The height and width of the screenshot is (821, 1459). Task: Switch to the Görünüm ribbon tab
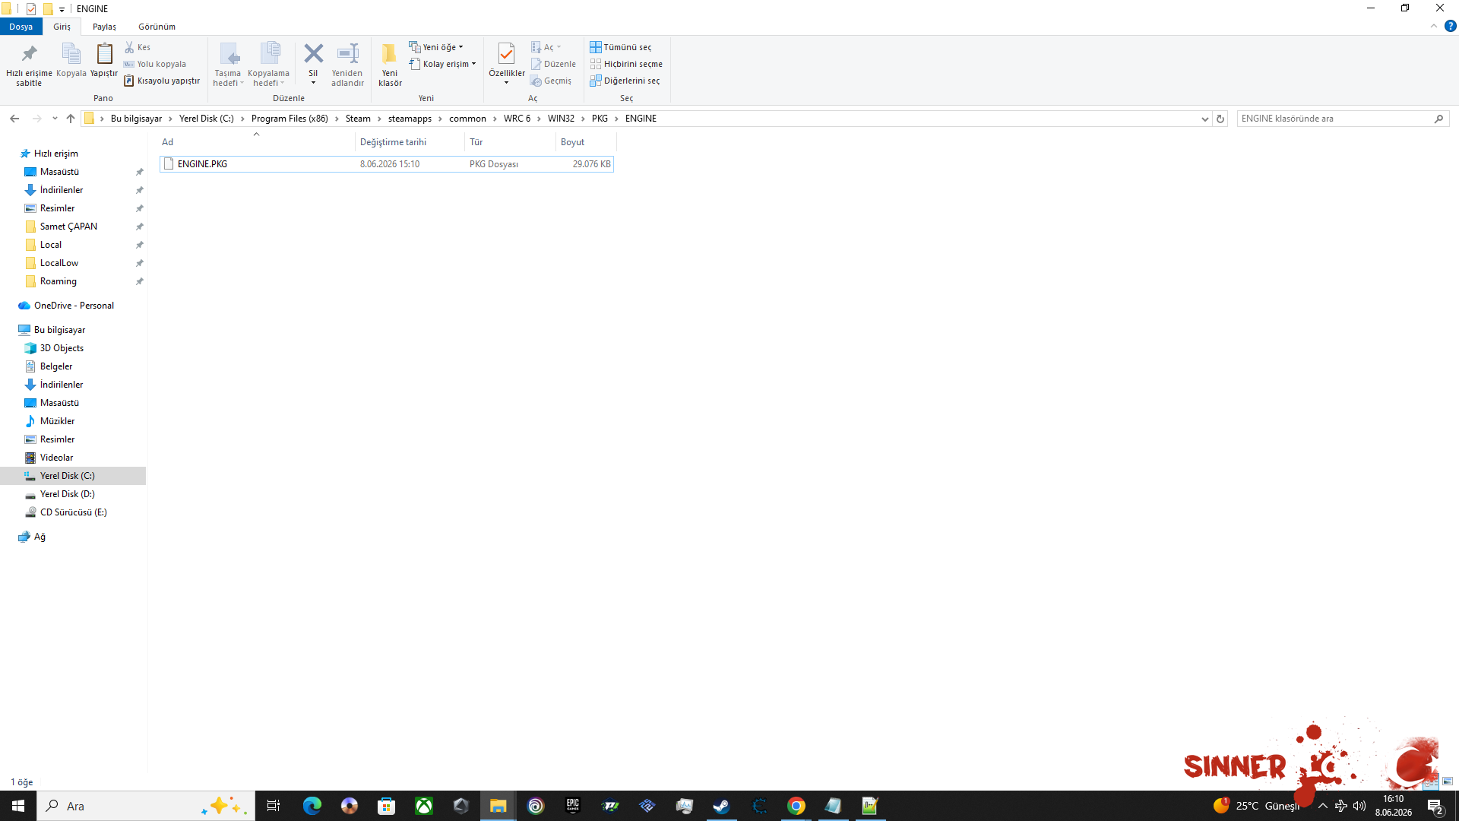(x=157, y=27)
